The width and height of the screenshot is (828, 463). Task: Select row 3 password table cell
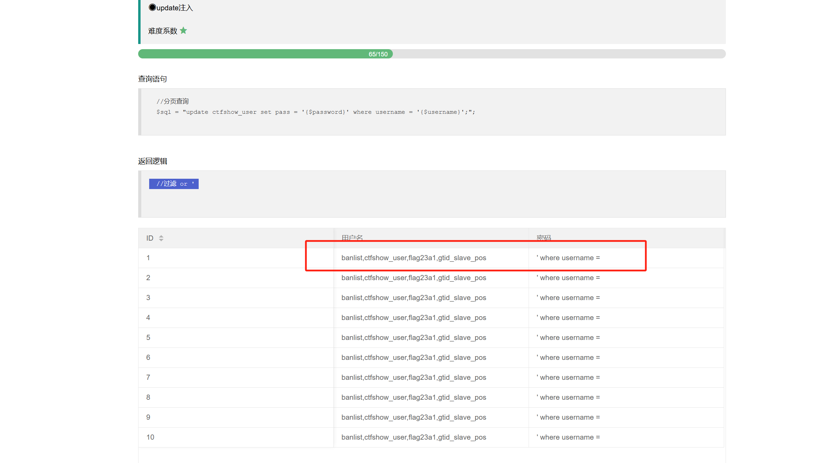[x=568, y=298]
